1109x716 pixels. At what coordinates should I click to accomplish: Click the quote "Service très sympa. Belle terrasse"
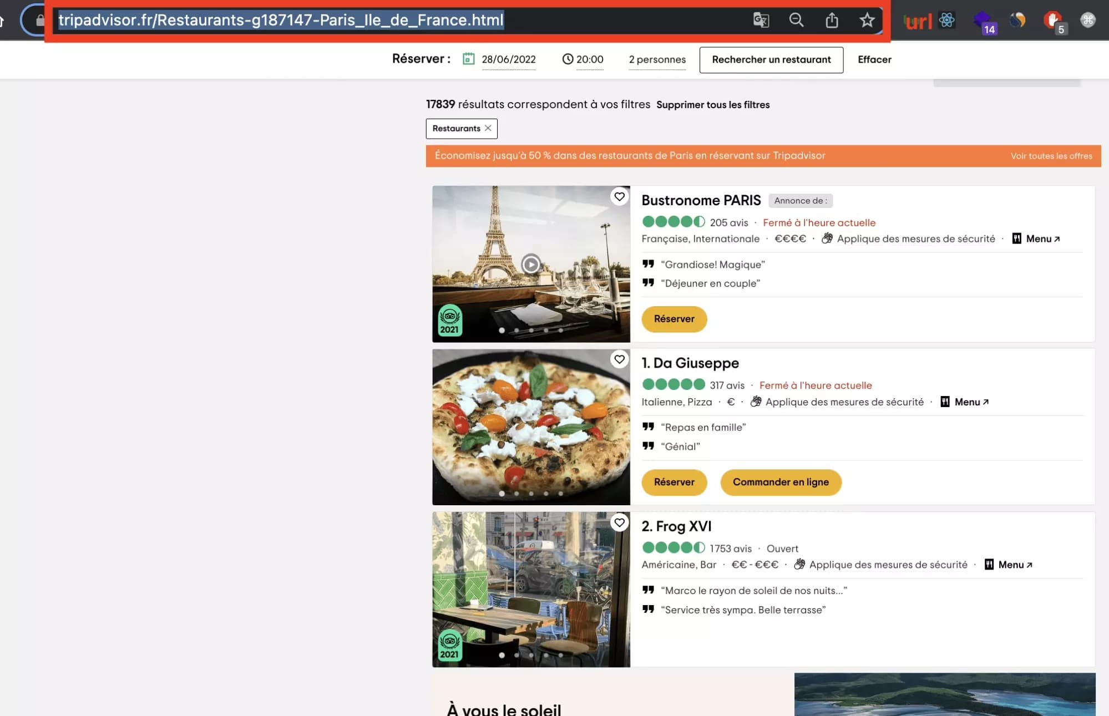coord(743,610)
